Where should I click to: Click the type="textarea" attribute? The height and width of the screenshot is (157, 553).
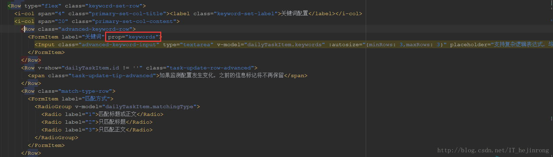188,44
